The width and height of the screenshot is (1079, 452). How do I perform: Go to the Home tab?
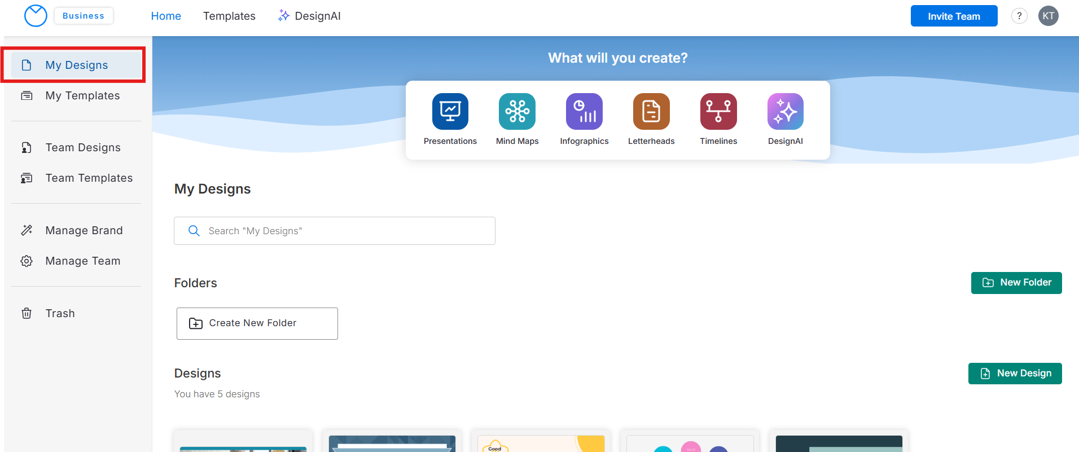[x=166, y=16]
